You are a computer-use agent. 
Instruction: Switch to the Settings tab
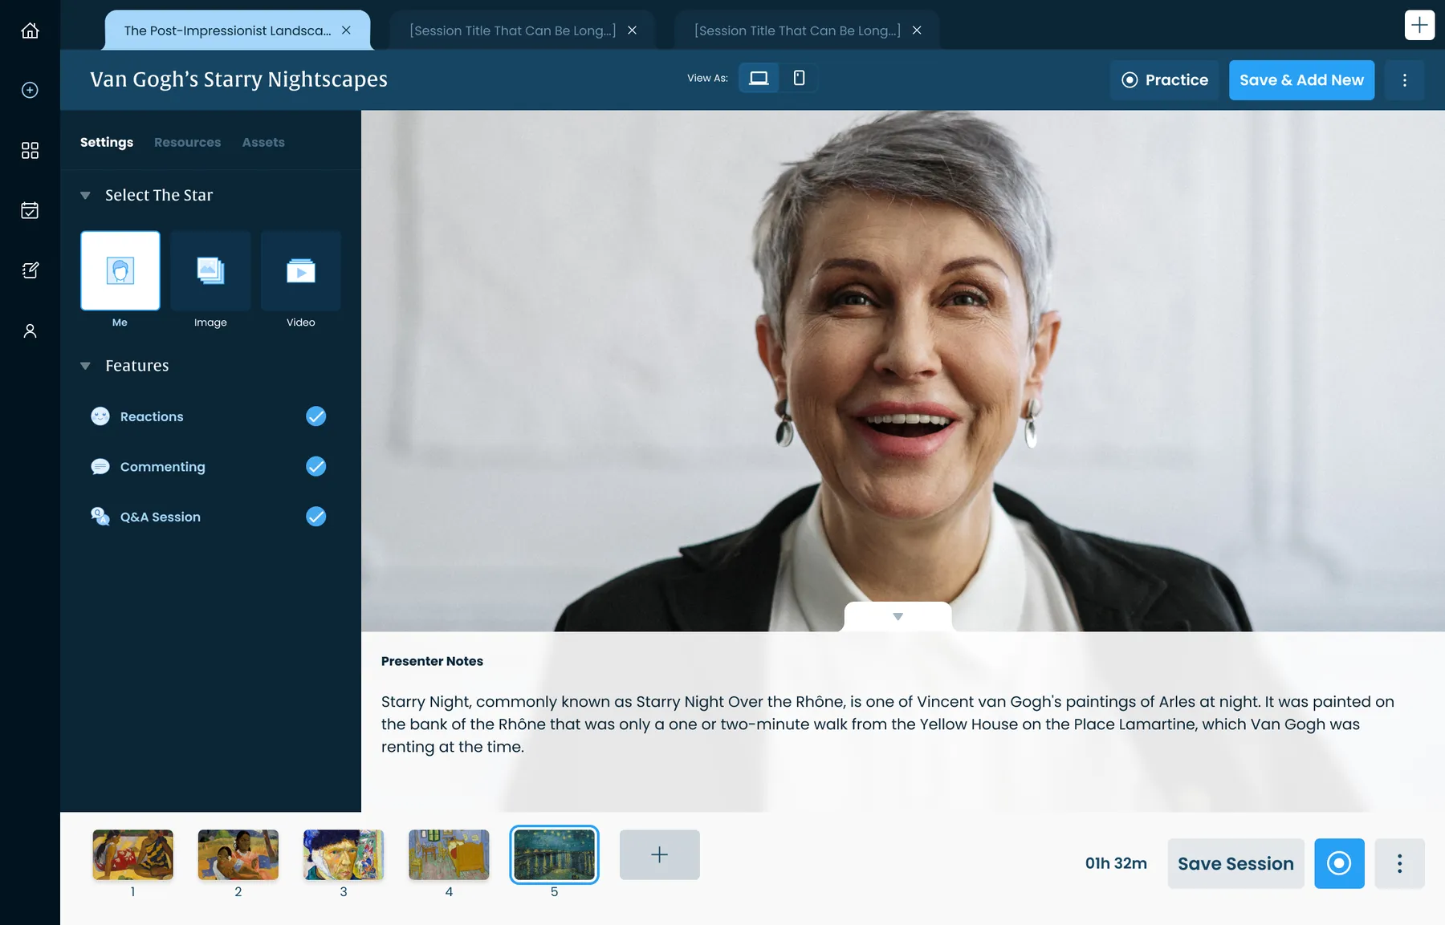(107, 142)
